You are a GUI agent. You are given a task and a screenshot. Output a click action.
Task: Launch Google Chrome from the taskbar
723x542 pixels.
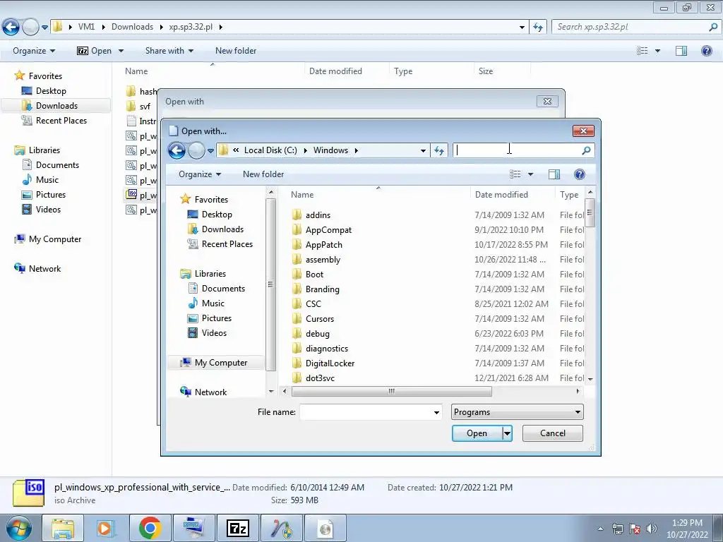pyautogui.click(x=150, y=528)
